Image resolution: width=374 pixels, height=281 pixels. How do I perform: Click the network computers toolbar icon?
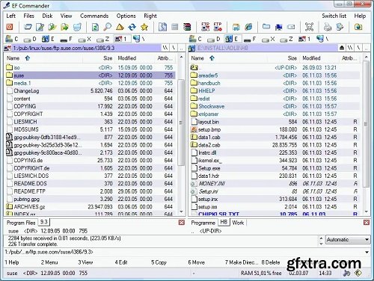(x=278, y=27)
